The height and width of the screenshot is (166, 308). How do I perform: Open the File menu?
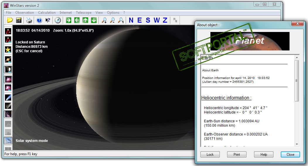(x=8, y=13)
